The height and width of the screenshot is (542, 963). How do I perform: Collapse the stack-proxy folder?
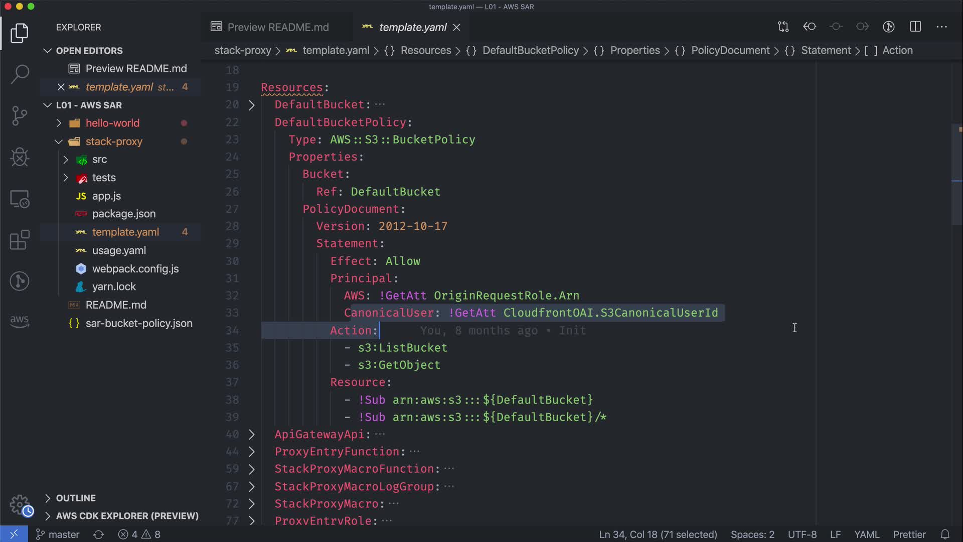(59, 142)
